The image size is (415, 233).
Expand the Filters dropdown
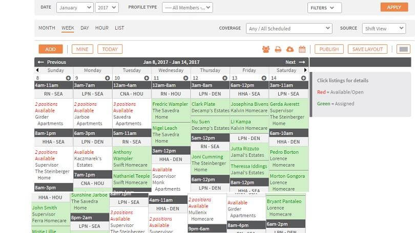pyautogui.click(x=324, y=8)
